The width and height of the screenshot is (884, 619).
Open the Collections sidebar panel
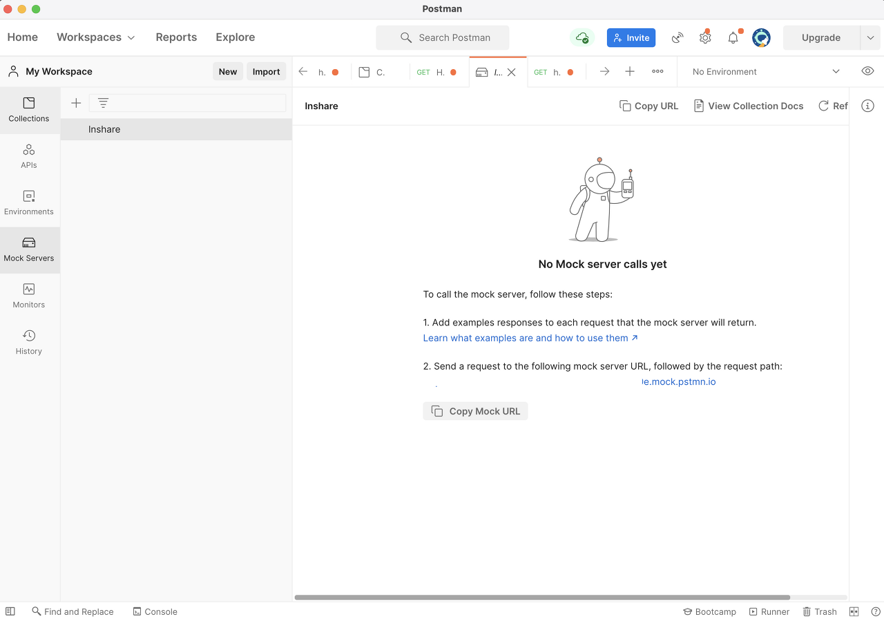click(x=29, y=111)
